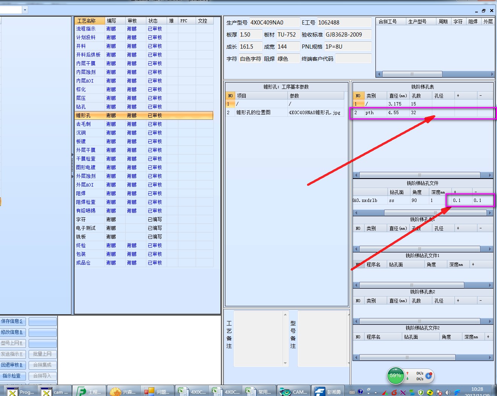Click 锥形孔的位置图 parameter row
The height and width of the screenshot is (396, 497).
[285, 112]
